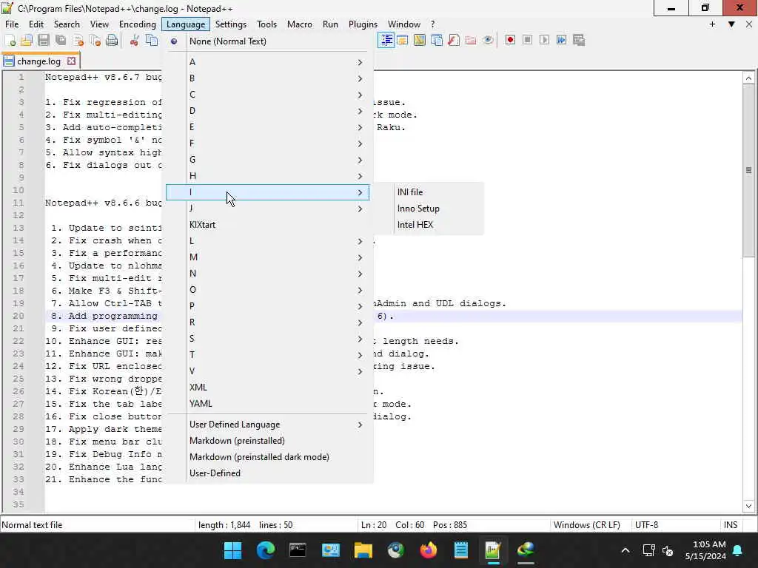Click Save Current Recorded Macro icon

(x=579, y=40)
